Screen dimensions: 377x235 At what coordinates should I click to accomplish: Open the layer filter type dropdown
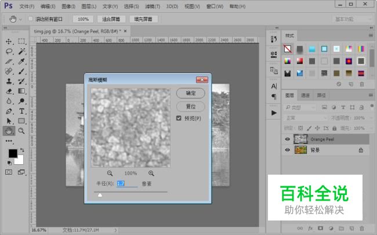click(299, 107)
